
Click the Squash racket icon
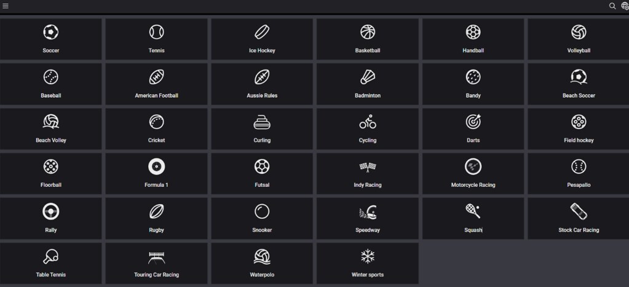click(x=473, y=211)
